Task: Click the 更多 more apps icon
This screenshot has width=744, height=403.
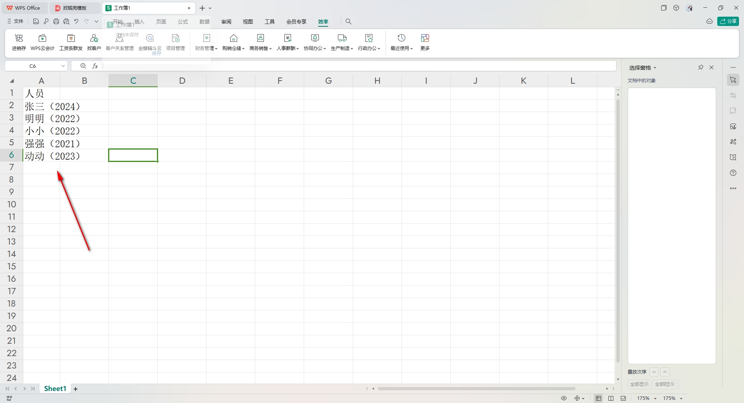Action: coord(425,42)
